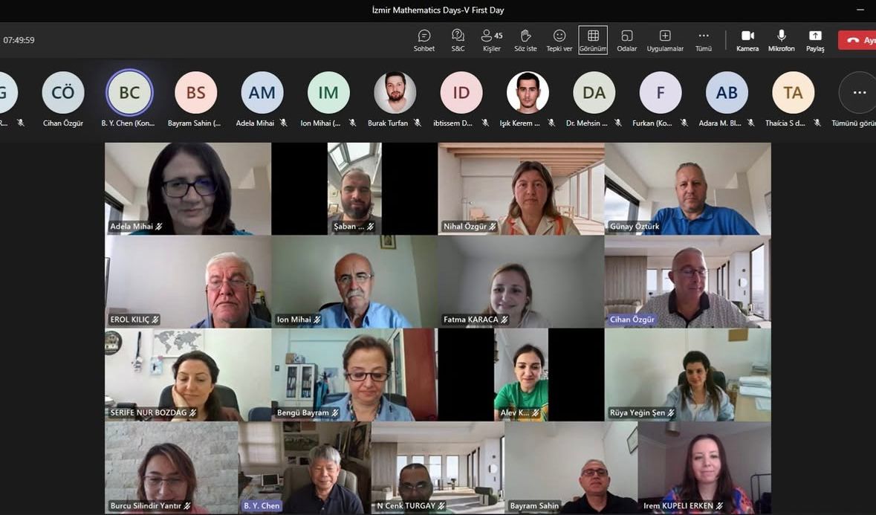Open the Sohbet chat panel
Screen dimensions: 876x515
(424, 40)
